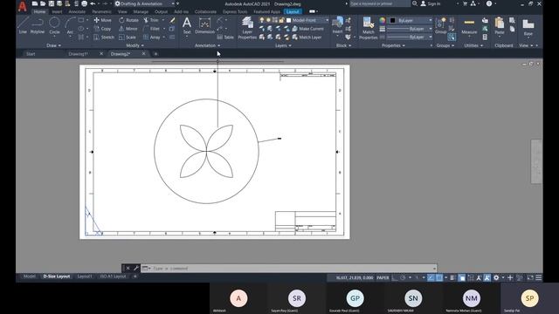Click the Paste tool
The image size is (559, 314).
pos(500,26)
